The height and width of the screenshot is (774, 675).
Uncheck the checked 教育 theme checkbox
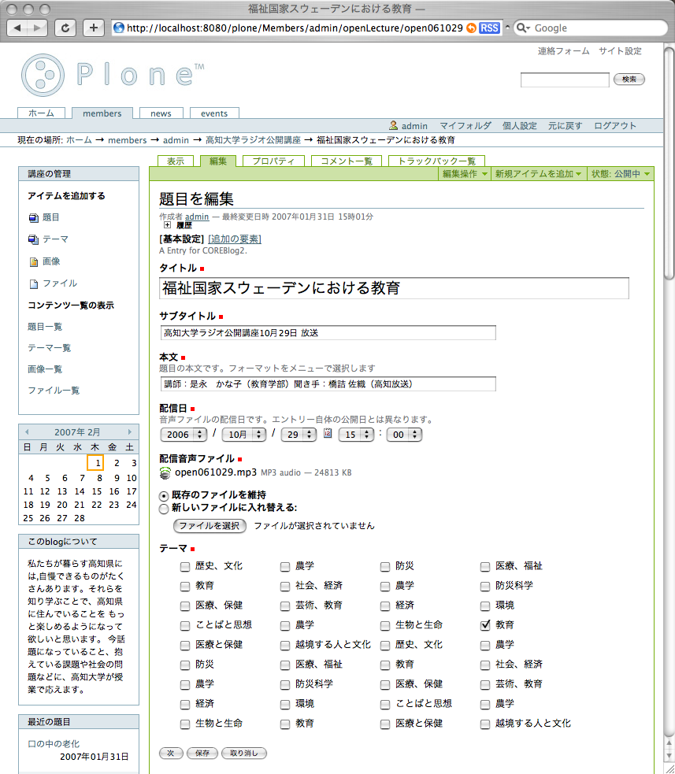point(485,625)
